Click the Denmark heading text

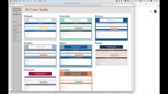pyautogui.click(x=29, y=70)
